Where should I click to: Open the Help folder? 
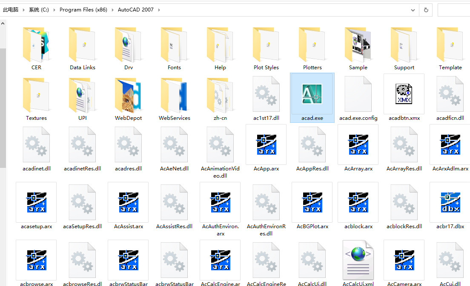pos(221,45)
